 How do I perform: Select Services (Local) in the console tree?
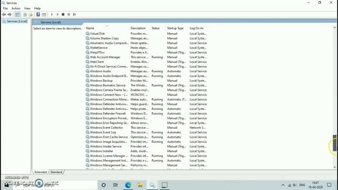15,21
